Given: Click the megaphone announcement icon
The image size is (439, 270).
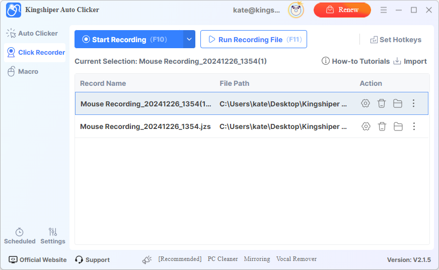Looking at the screenshot, I should tap(147, 259).
